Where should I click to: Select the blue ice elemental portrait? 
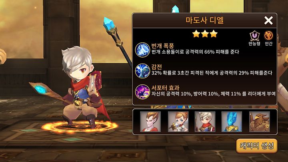coord(232,122)
